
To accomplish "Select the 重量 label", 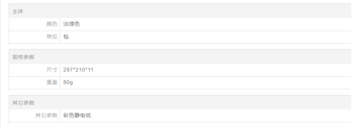I will [x=52, y=82].
